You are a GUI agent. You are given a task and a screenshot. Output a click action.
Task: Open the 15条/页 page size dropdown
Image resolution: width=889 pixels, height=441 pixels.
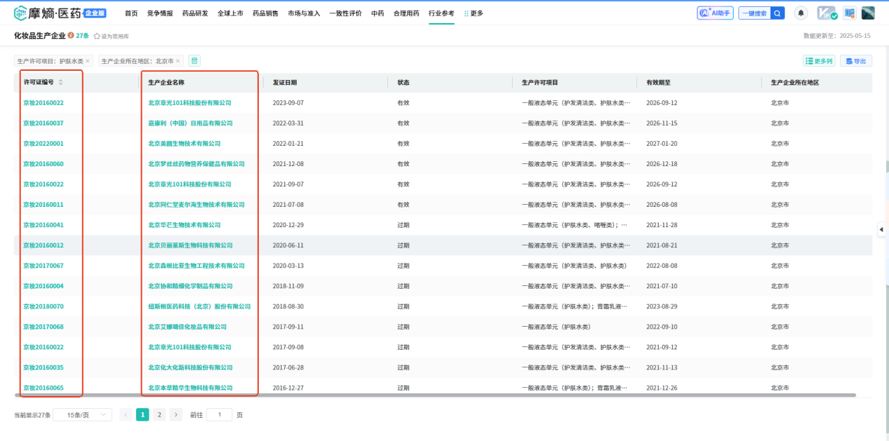tap(82, 414)
